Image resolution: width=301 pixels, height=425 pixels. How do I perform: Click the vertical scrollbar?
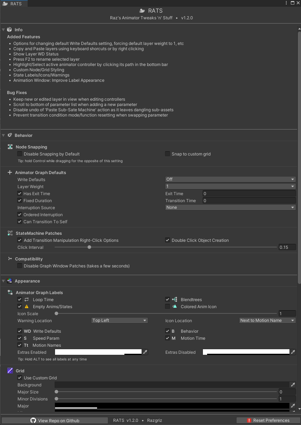(x=299, y=158)
